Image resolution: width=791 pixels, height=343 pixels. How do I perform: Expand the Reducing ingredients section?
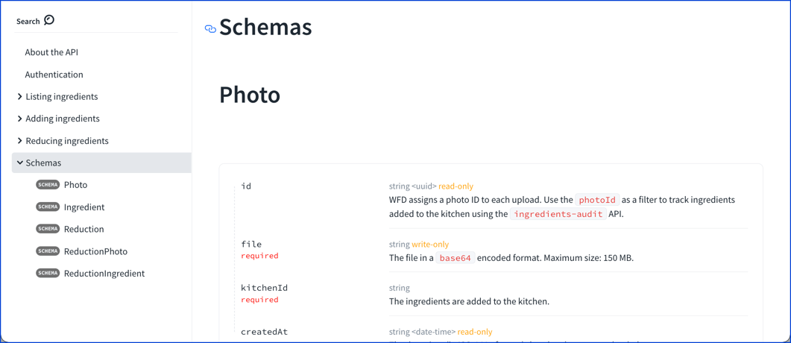(x=20, y=140)
